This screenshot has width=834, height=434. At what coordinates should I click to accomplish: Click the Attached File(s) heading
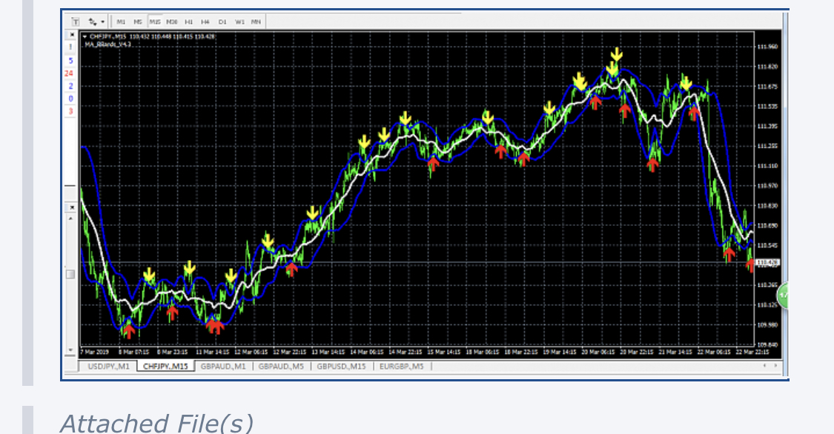[157, 424]
